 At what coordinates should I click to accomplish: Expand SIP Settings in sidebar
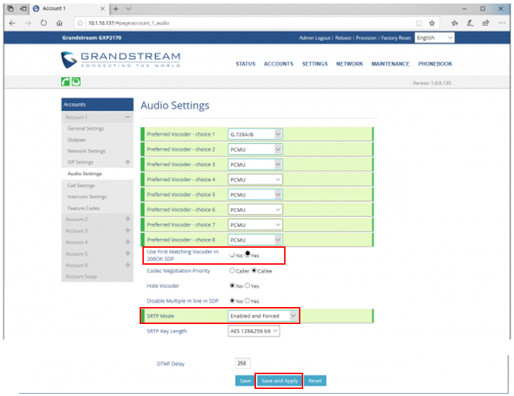[x=128, y=162]
